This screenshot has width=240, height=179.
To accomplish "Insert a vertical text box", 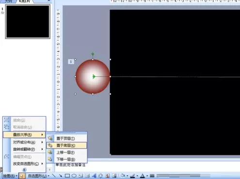I will click(87, 176).
